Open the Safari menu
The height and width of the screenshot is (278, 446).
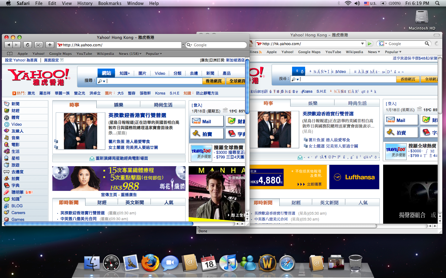(23, 3)
